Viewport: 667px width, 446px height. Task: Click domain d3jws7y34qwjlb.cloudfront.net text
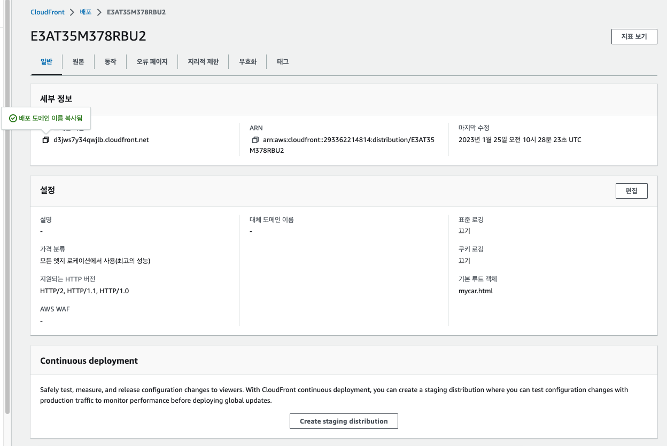pos(101,140)
